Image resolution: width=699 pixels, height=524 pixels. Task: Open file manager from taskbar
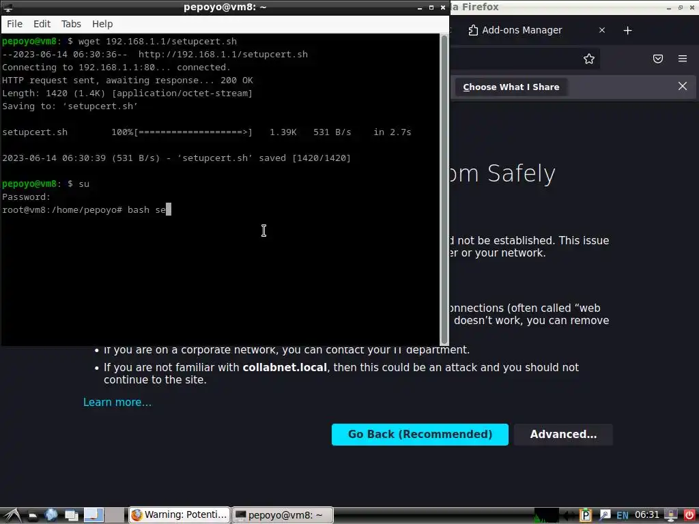(x=33, y=516)
